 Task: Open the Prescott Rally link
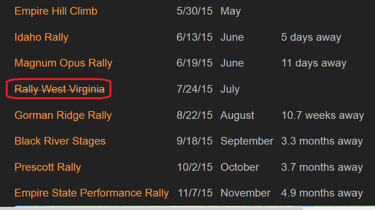(48, 167)
